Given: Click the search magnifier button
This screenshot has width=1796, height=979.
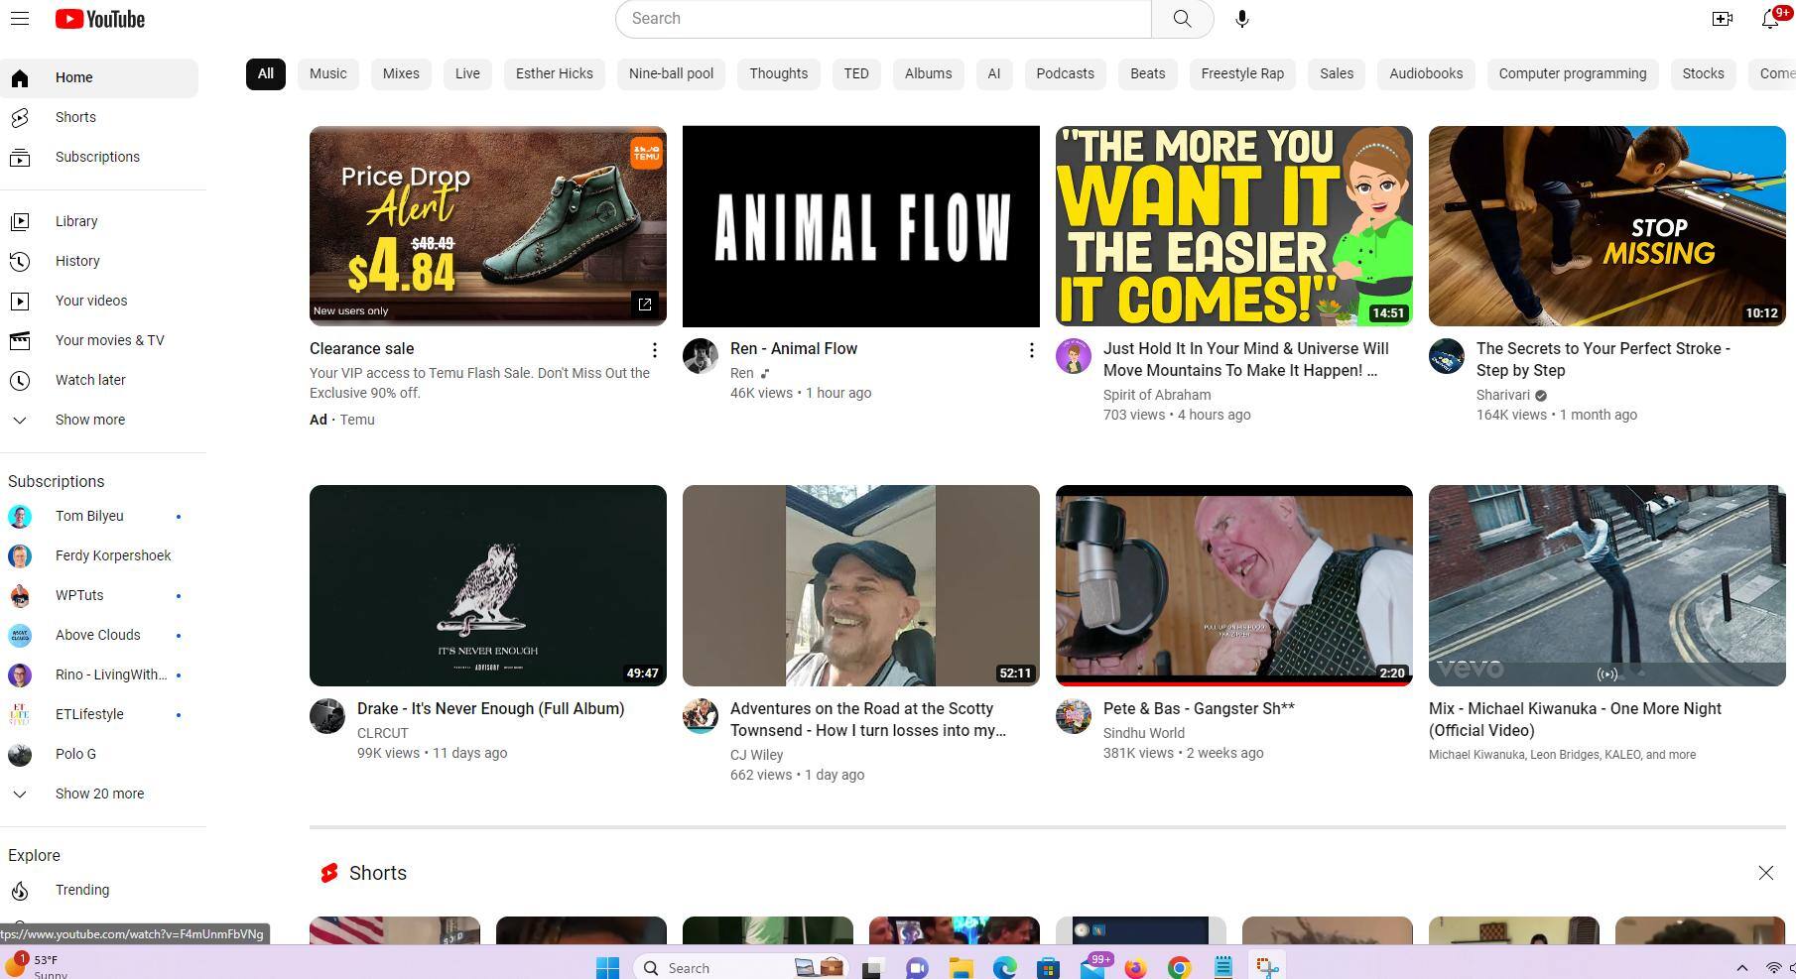Looking at the screenshot, I should (x=1182, y=19).
